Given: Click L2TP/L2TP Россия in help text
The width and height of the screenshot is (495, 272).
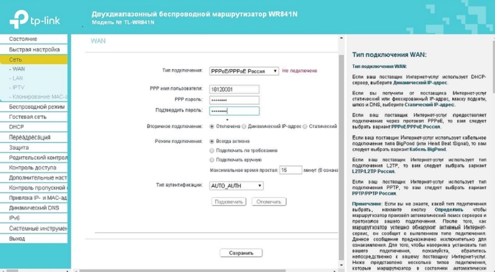Looking at the screenshot, I should pos(373,171).
